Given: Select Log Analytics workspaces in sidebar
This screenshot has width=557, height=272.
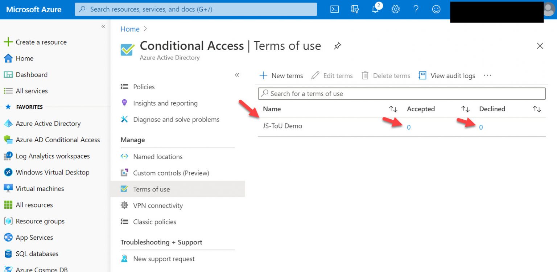Looking at the screenshot, I should (53, 156).
